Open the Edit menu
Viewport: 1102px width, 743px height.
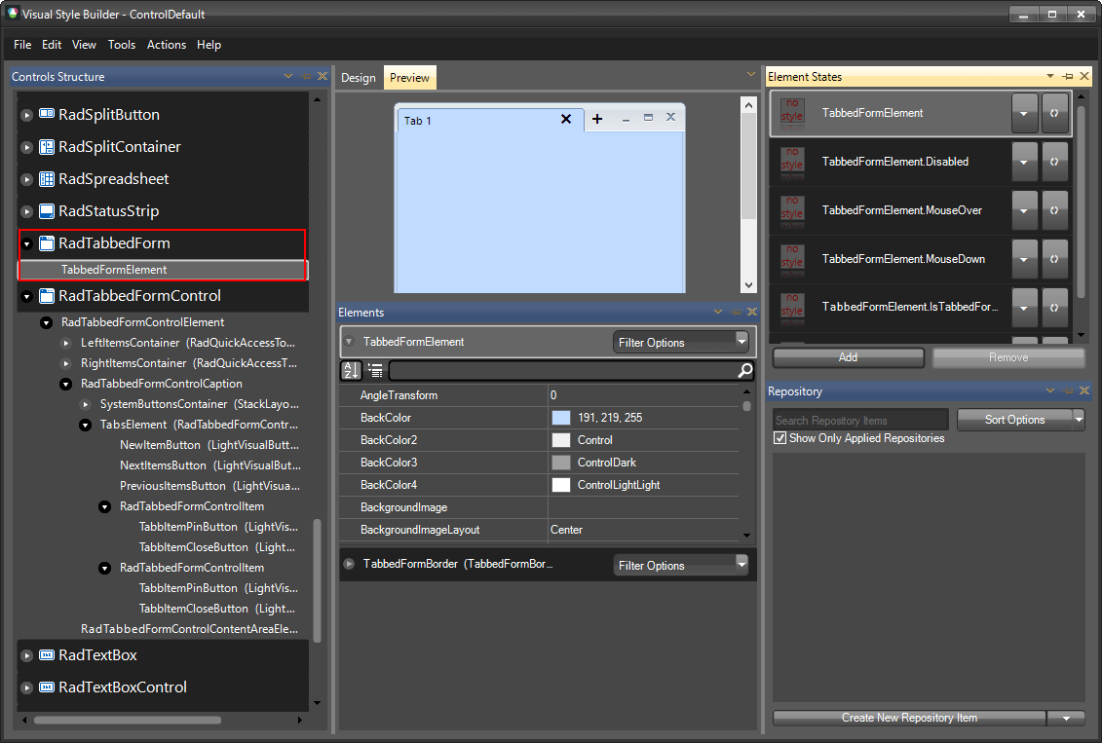coord(52,44)
